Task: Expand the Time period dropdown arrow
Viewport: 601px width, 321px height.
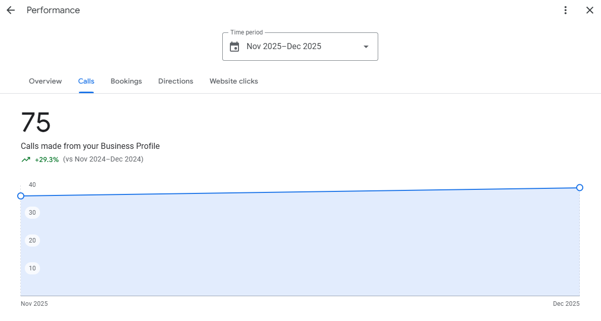Action: pyautogui.click(x=366, y=47)
